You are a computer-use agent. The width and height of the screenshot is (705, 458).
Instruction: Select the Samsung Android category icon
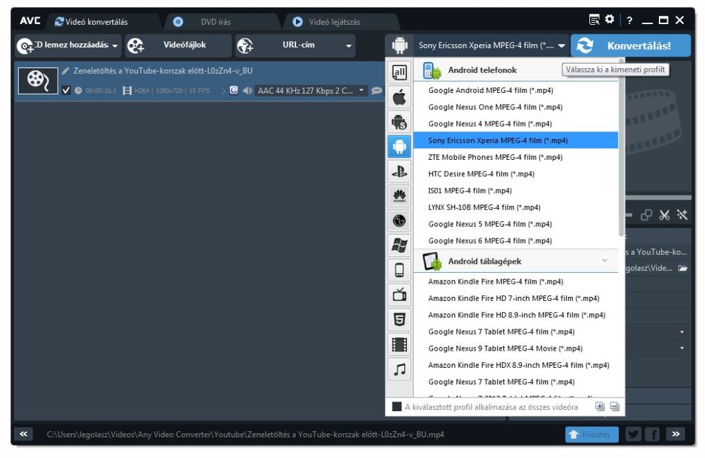point(399,122)
